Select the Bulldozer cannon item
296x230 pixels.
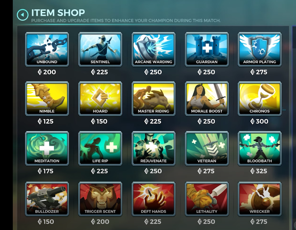[47, 199]
